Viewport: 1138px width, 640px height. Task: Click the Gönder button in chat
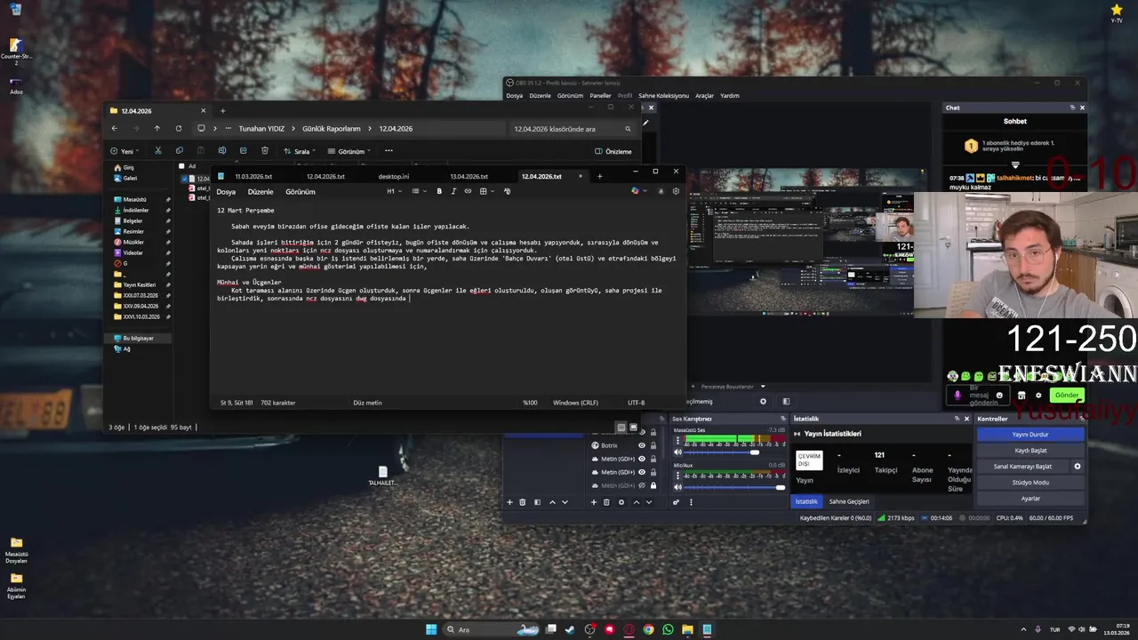coord(1067,395)
